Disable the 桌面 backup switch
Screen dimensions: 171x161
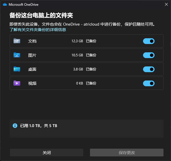pos(149,69)
